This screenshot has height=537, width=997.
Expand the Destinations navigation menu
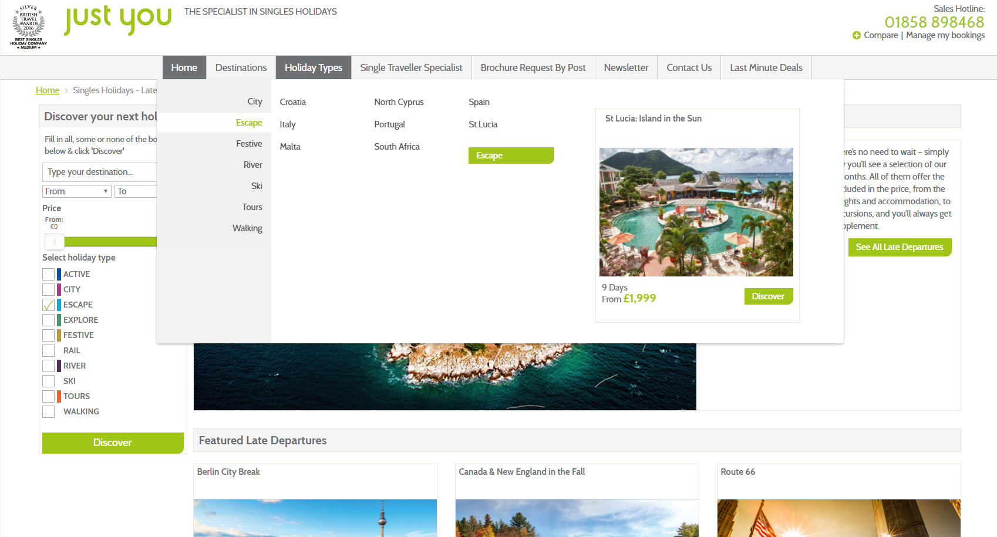tap(241, 67)
